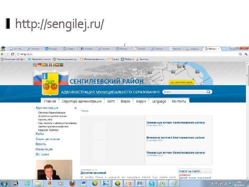The width and height of the screenshot is (249, 187).
Task: Click the browser reload icon
Action: [12, 54]
